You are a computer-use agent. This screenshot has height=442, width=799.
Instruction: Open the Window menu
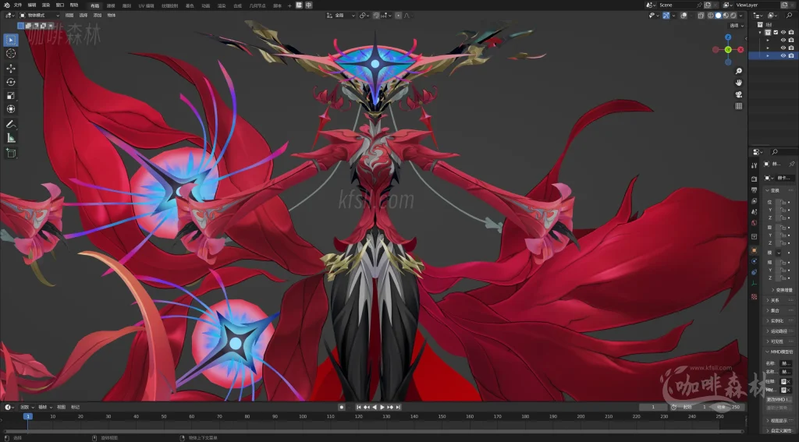pos(59,5)
